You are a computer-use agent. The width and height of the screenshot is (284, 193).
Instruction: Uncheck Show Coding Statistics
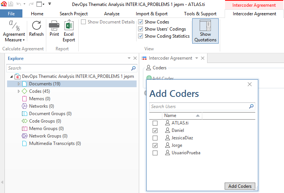(141, 36)
